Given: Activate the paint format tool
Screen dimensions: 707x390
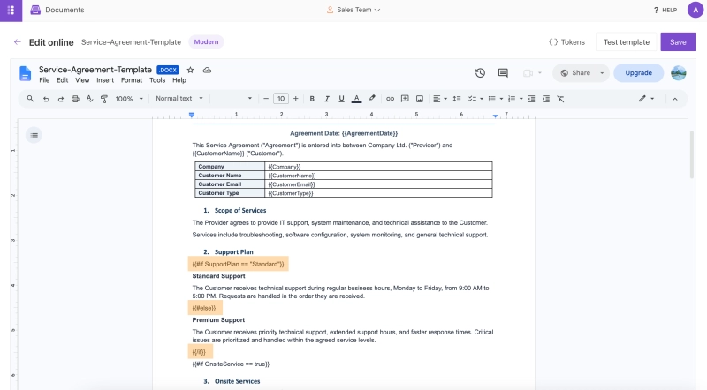Looking at the screenshot, I should pyautogui.click(x=104, y=99).
